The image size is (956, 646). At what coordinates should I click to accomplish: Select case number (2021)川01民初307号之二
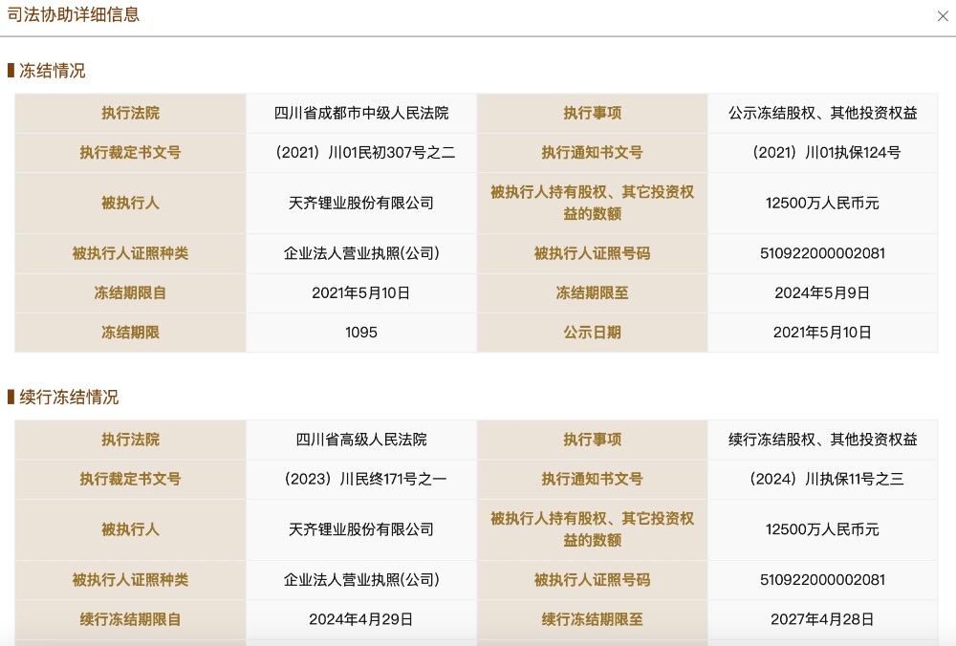point(361,153)
